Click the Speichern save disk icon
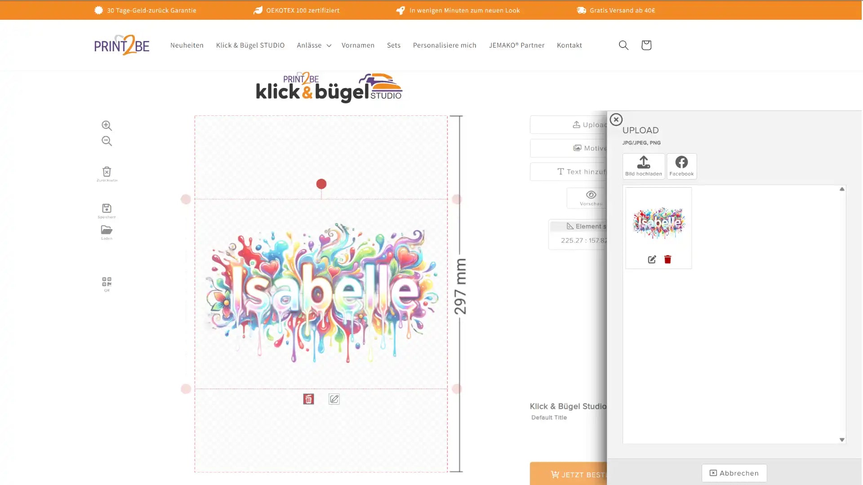This screenshot has width=863, height=485. point(107,209)
